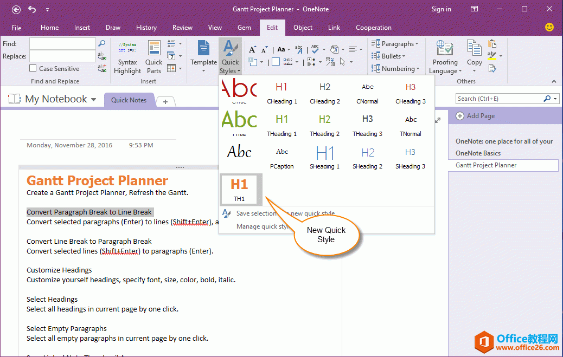Open the Quick Parts icon
This screenshot has width=563, height=357.
pos(153,57)
